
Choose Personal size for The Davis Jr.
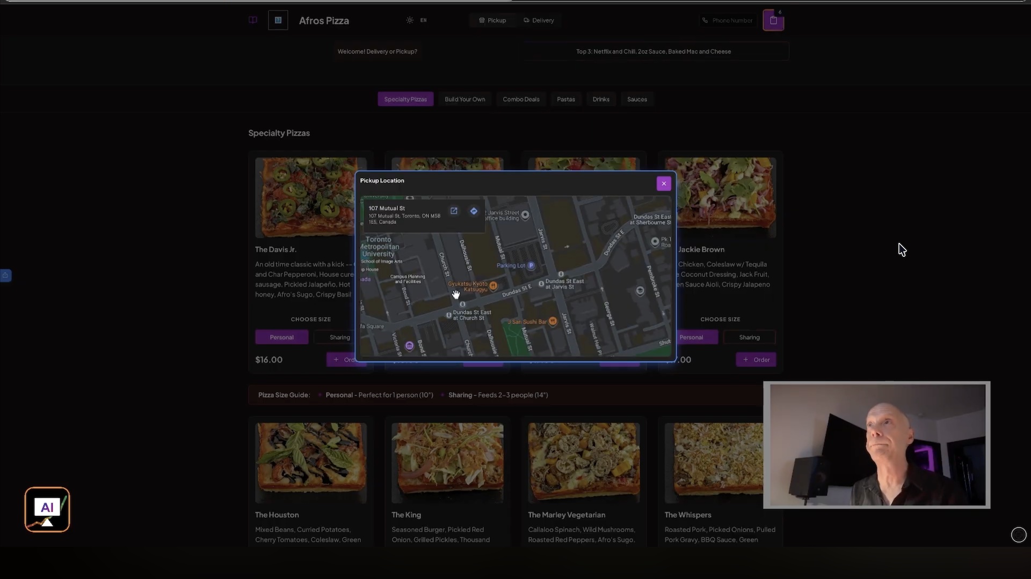click(281, 337)
